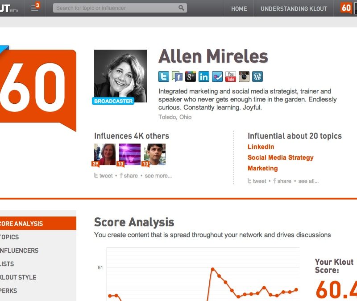Click Allen Mireles's profile photo
Image resolution: width=357 pixels, height=301 pixels.
coord(120,76)
